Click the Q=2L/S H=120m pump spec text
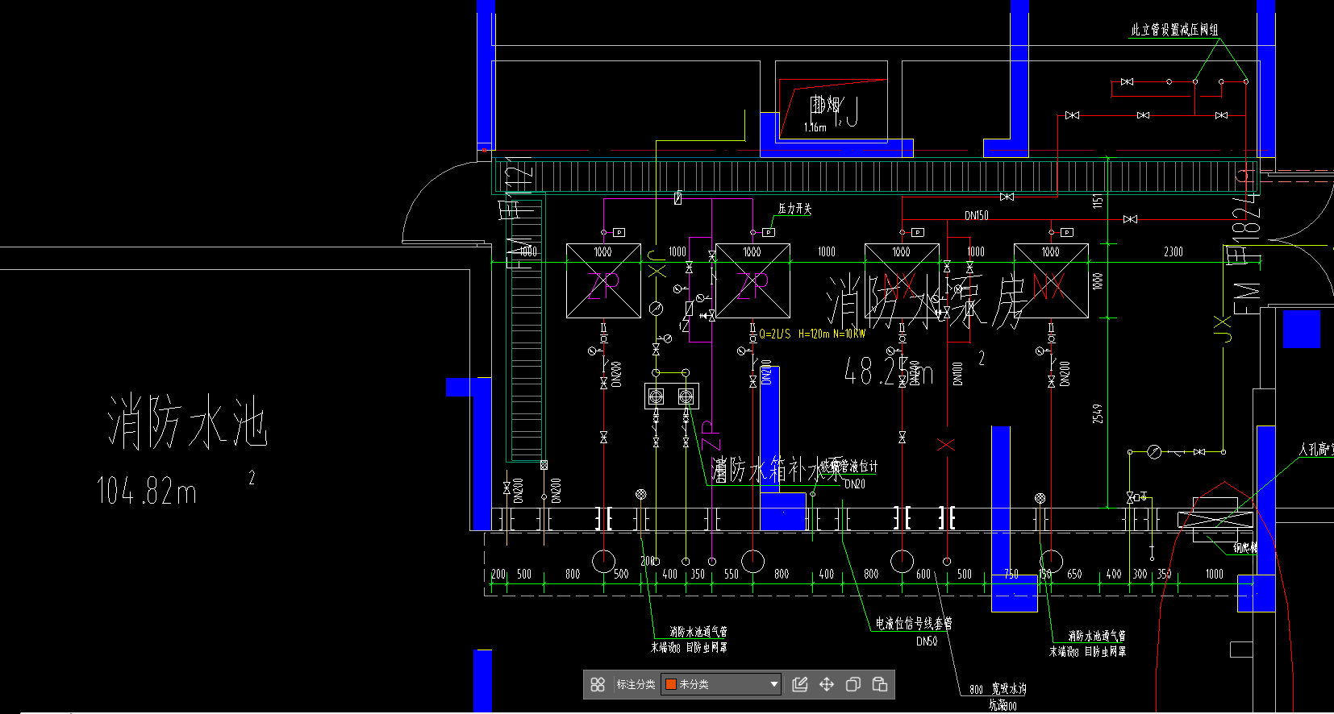The height and width of the screenshot is (714, 1334). click(x=812, y=334)
